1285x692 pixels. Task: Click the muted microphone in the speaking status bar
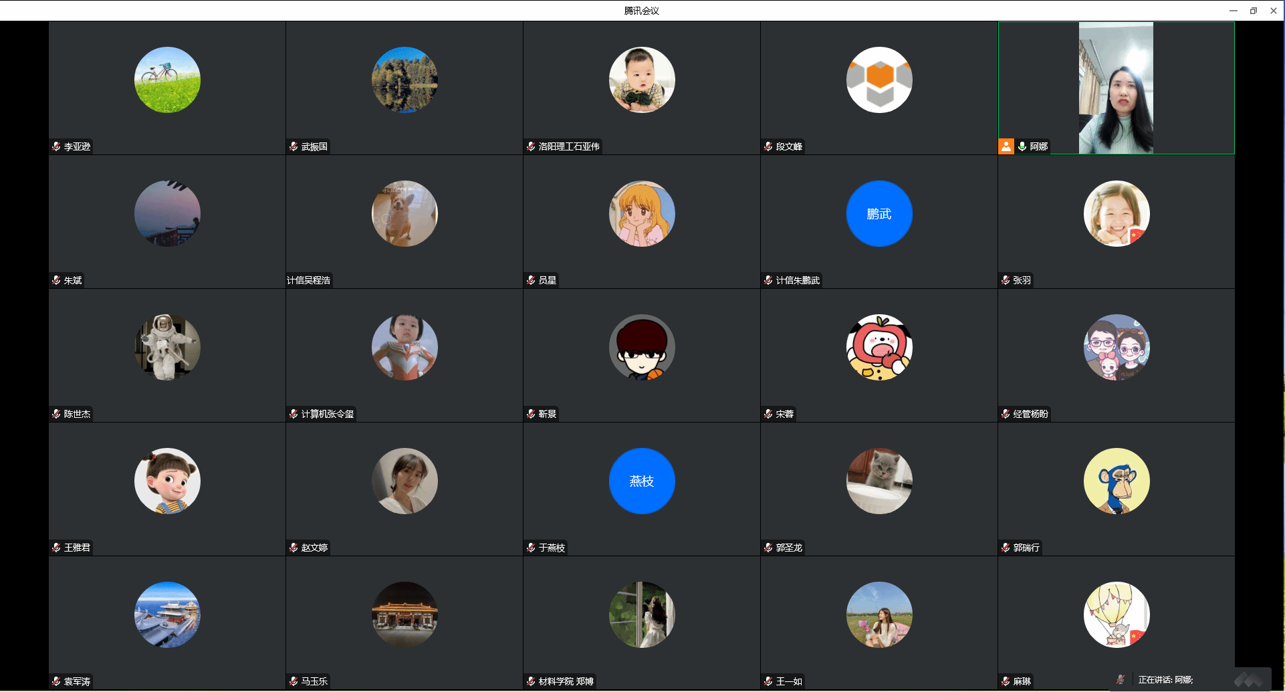(x=1121, y=679)
